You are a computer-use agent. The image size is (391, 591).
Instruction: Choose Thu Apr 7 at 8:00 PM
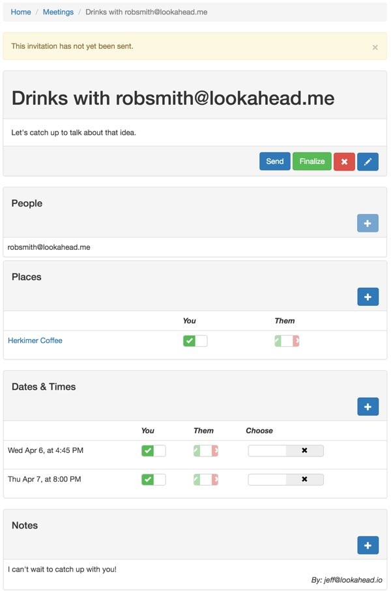[285, 479]
